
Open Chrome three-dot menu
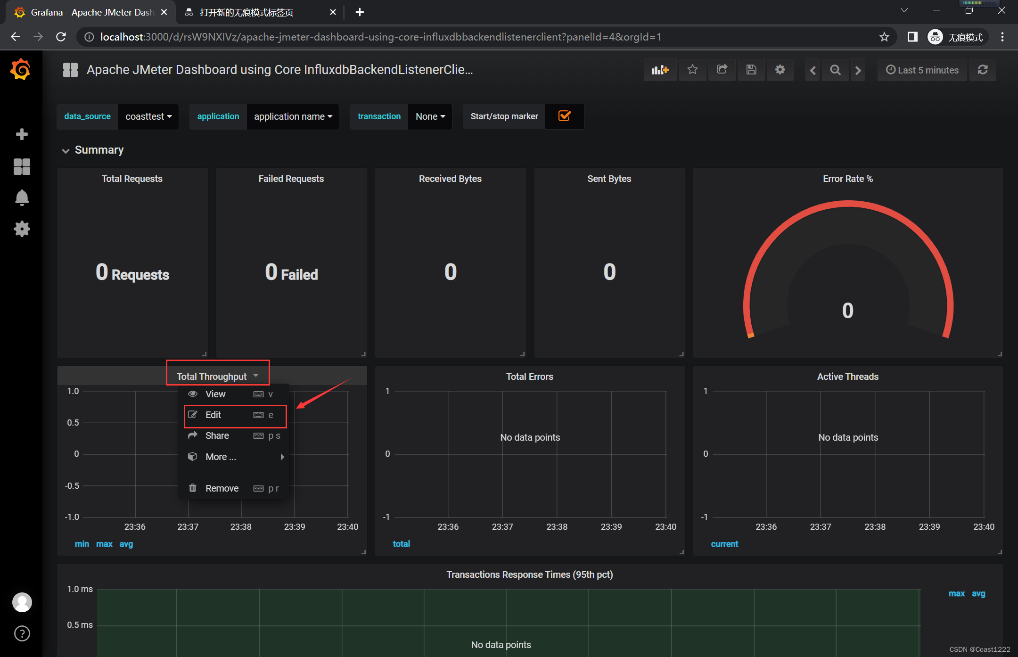[x=1002, y=37]
